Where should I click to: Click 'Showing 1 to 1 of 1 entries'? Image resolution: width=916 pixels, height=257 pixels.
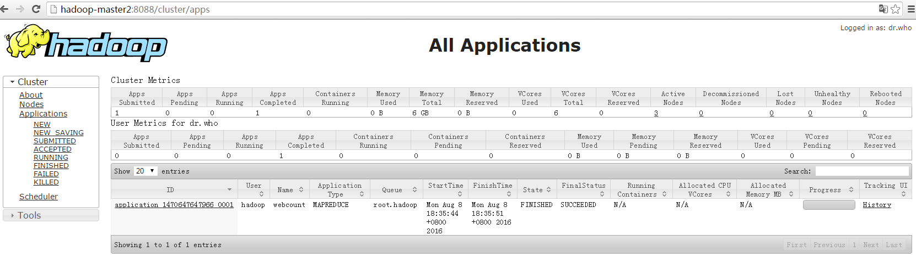[x=168, y=245]
